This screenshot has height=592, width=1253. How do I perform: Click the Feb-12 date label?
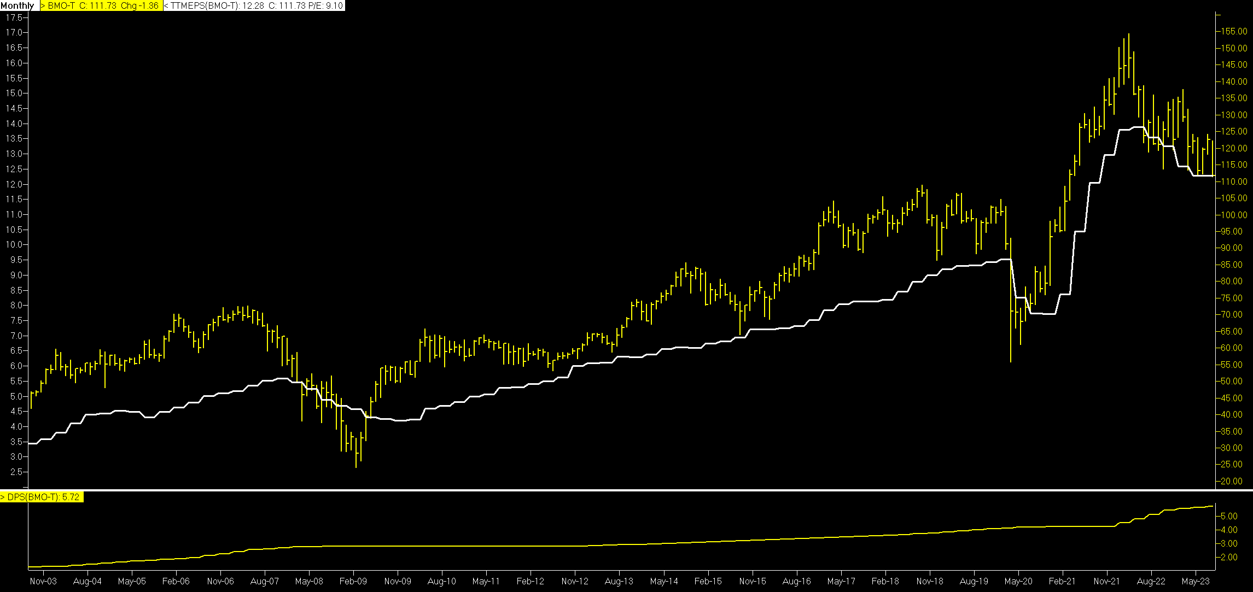pyautogui.click(x=531, y=581)
